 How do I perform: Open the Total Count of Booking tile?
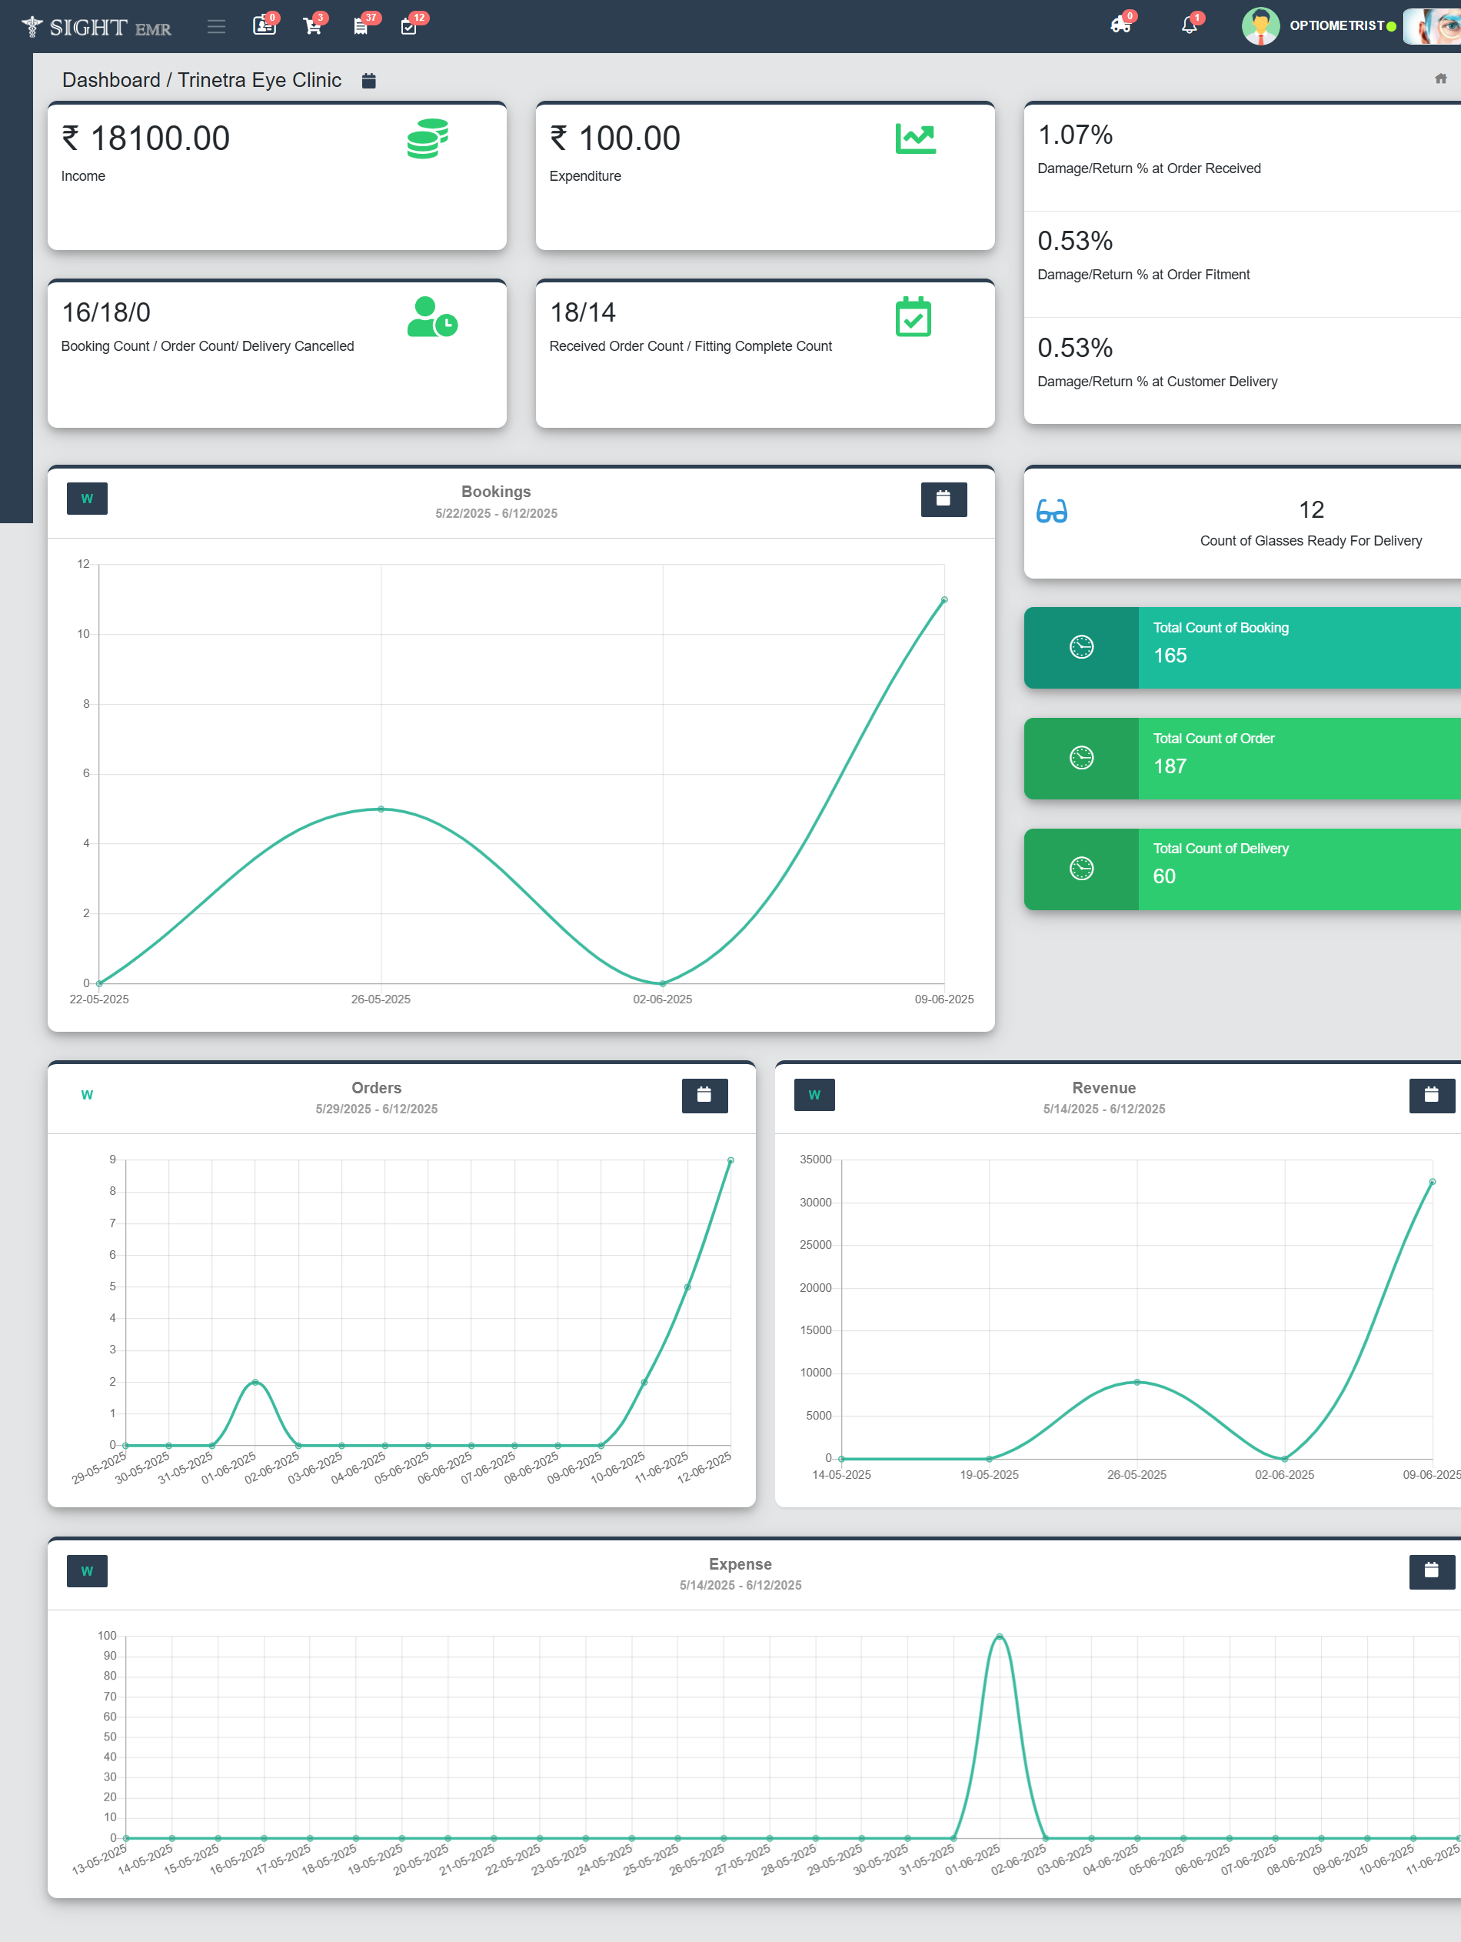pyautogui.click(x=1242, y=647)
